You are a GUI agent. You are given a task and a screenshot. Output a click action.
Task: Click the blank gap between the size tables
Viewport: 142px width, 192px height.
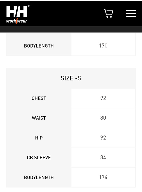[x=71, y=62]
